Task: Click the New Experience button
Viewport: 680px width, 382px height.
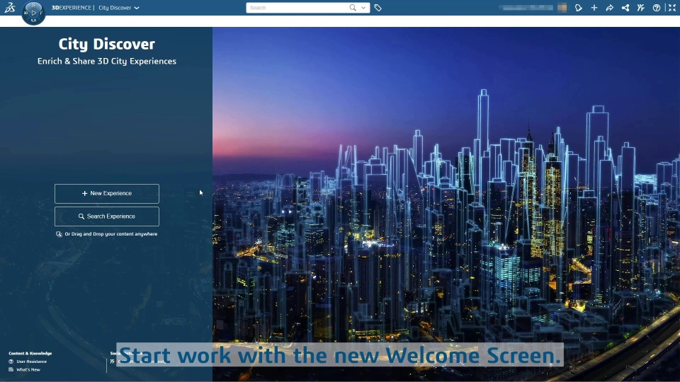Action: [x=107, y=194]
